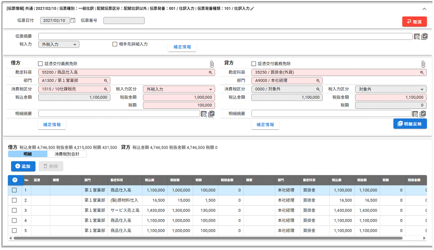Viewport: 434px width, 250px height.
Task: Click the 借方 明細摘要 input field
Action: coord(119,114)
